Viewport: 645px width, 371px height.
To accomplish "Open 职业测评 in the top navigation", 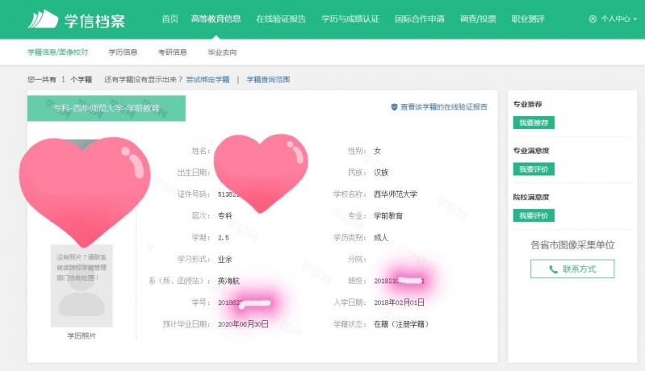I will [528, 19].
